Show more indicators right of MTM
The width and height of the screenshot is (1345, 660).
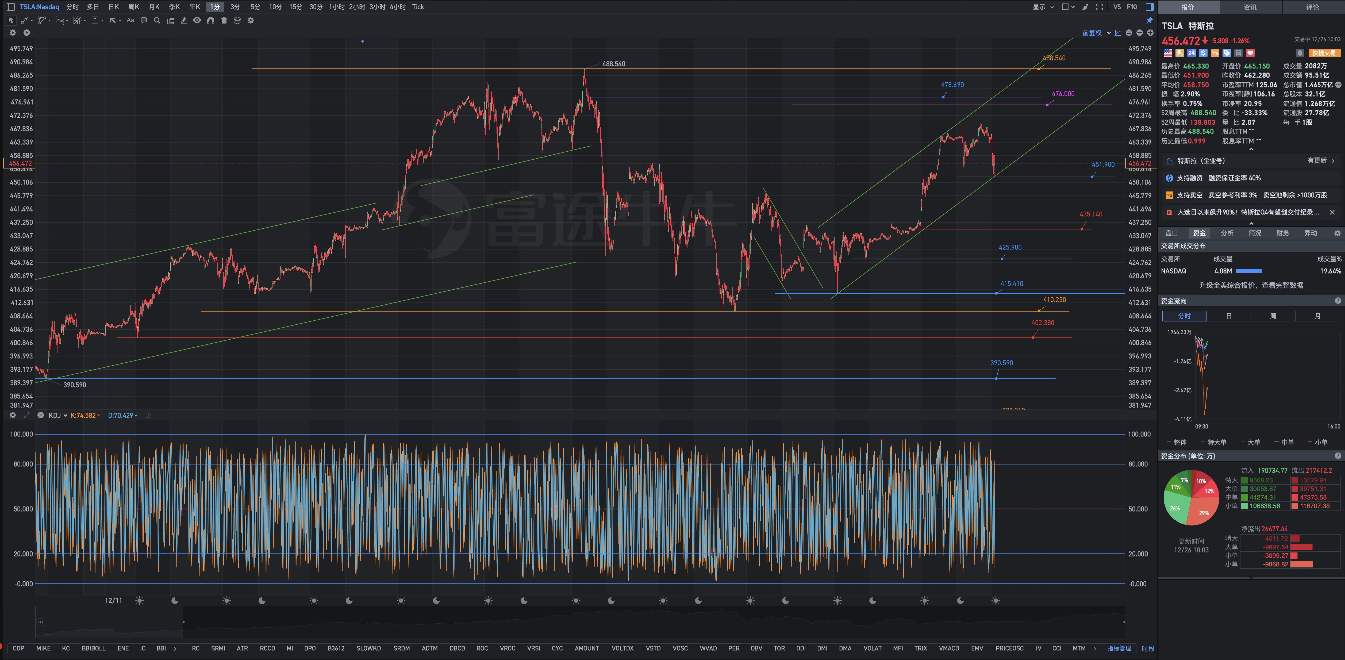[x=1094, y=649]
